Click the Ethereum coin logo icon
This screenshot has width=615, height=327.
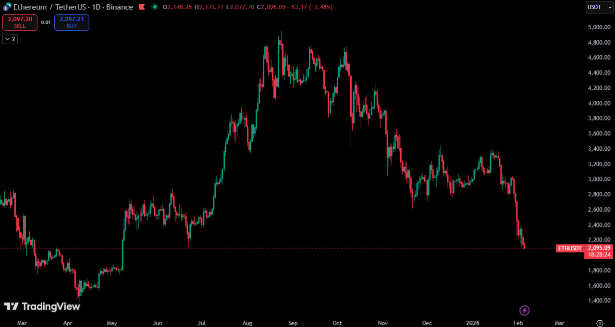pyautogui.click(x=7, y=7)
